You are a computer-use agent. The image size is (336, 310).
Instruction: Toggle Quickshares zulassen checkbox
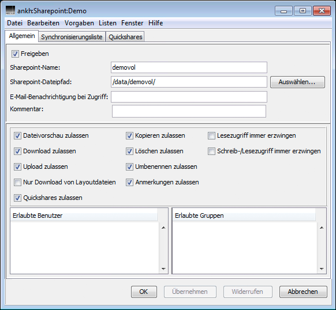[x=17, y=198]
